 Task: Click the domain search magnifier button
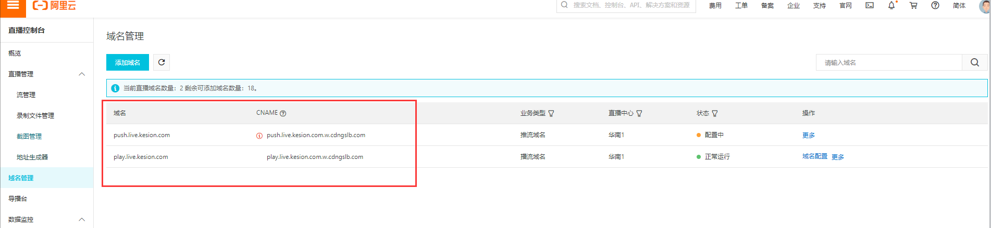click(x=974, y=62)
